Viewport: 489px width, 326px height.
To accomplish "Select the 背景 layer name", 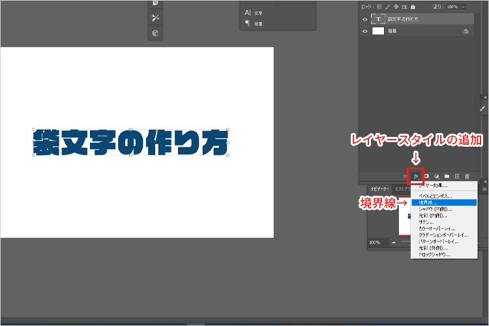I will pyautogui.click(x=392, y=31).
